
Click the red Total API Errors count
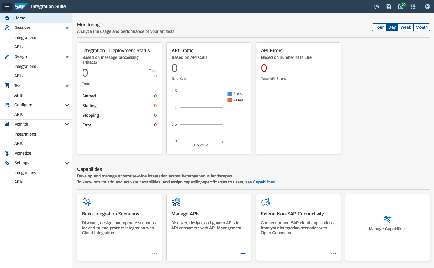tap(264, 68)
